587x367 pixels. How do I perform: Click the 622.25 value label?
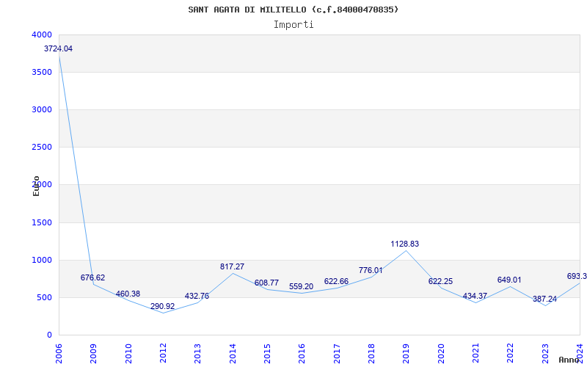coord(441,282)
